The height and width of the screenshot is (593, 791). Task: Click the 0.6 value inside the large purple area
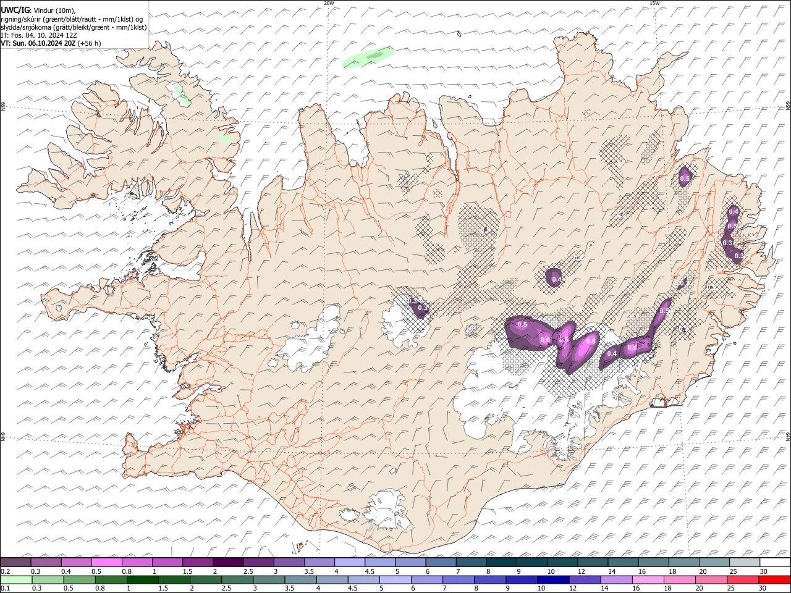[x=545, y=340]
